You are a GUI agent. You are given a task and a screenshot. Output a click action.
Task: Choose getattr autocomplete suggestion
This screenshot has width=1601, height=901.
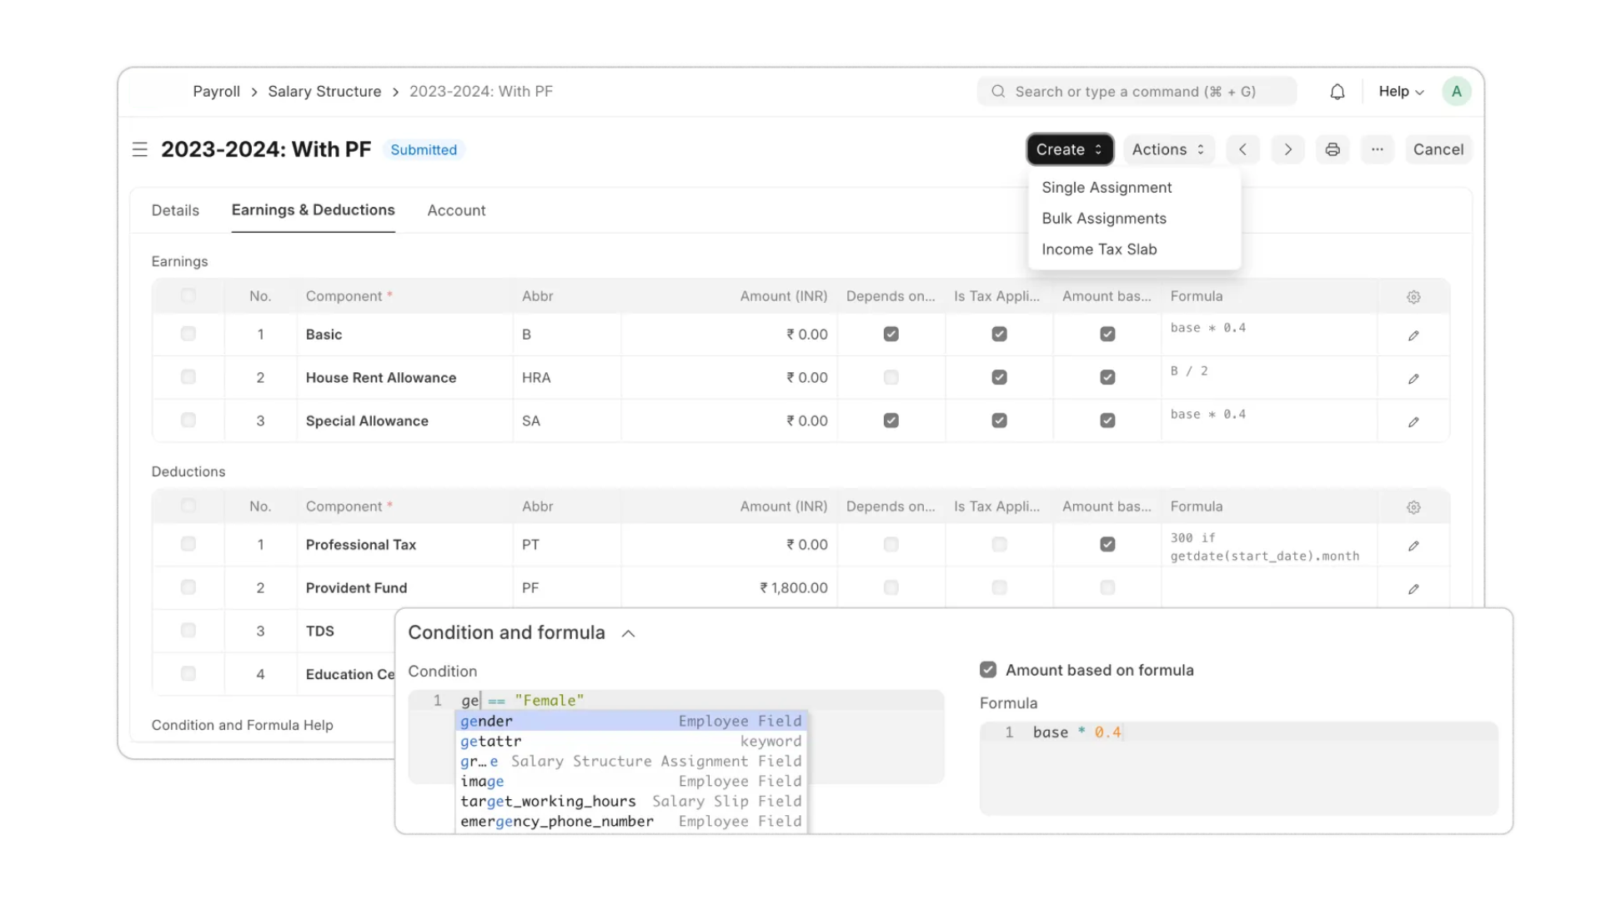[x=630, y=741]
